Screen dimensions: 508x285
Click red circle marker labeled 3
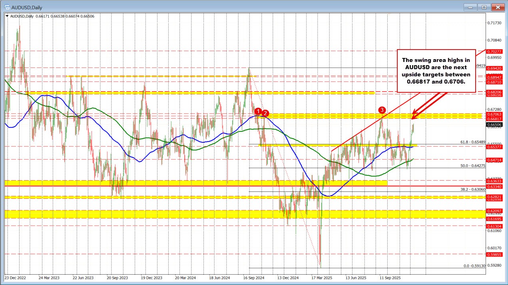point(382,110)
